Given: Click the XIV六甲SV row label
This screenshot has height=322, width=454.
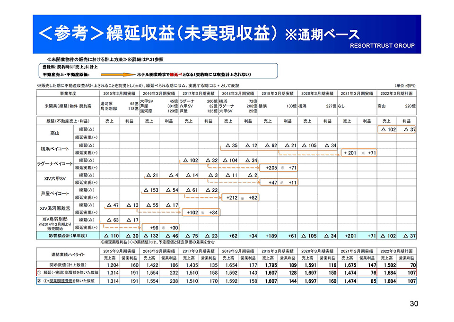Looking at the screenshot, I should (x=55, y=178).
